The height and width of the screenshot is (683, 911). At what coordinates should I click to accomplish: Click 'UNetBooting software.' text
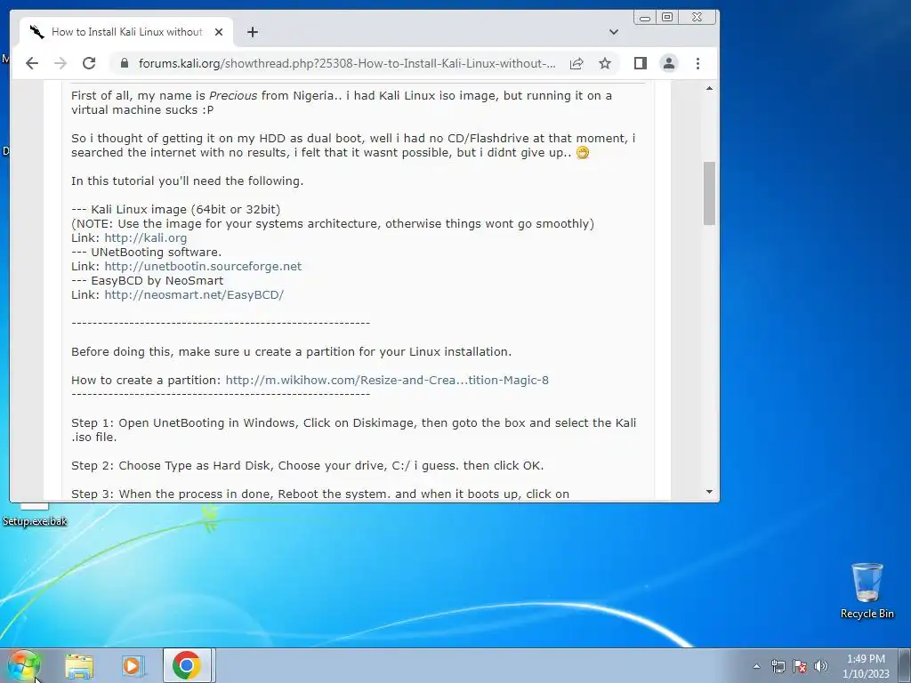[x=157, y=252]
